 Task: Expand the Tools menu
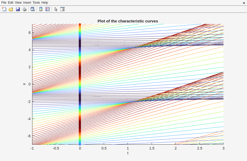[36, 3]
